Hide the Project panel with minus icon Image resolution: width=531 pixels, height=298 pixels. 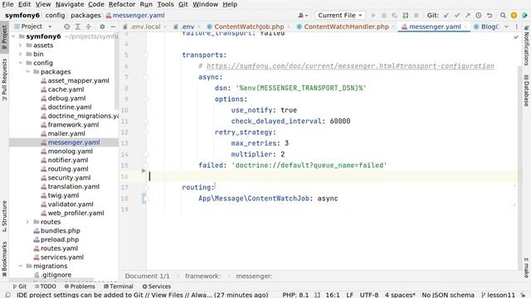point(113,26)
